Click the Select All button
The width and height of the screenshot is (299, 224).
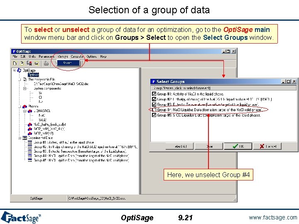point(179,146)
